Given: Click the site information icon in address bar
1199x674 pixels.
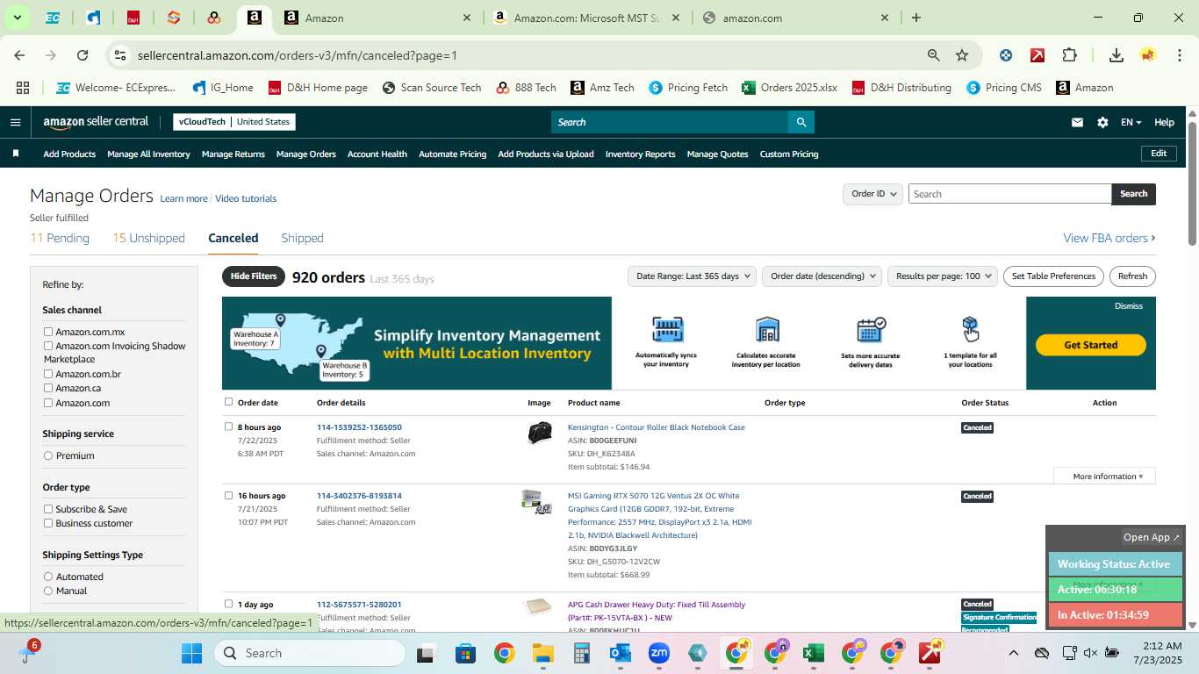Looking at the screenshot, I should (121, 55).
